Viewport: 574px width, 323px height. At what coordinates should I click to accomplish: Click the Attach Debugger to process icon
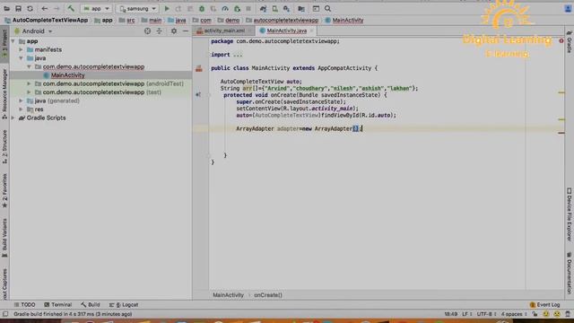(x=237, y=8)
